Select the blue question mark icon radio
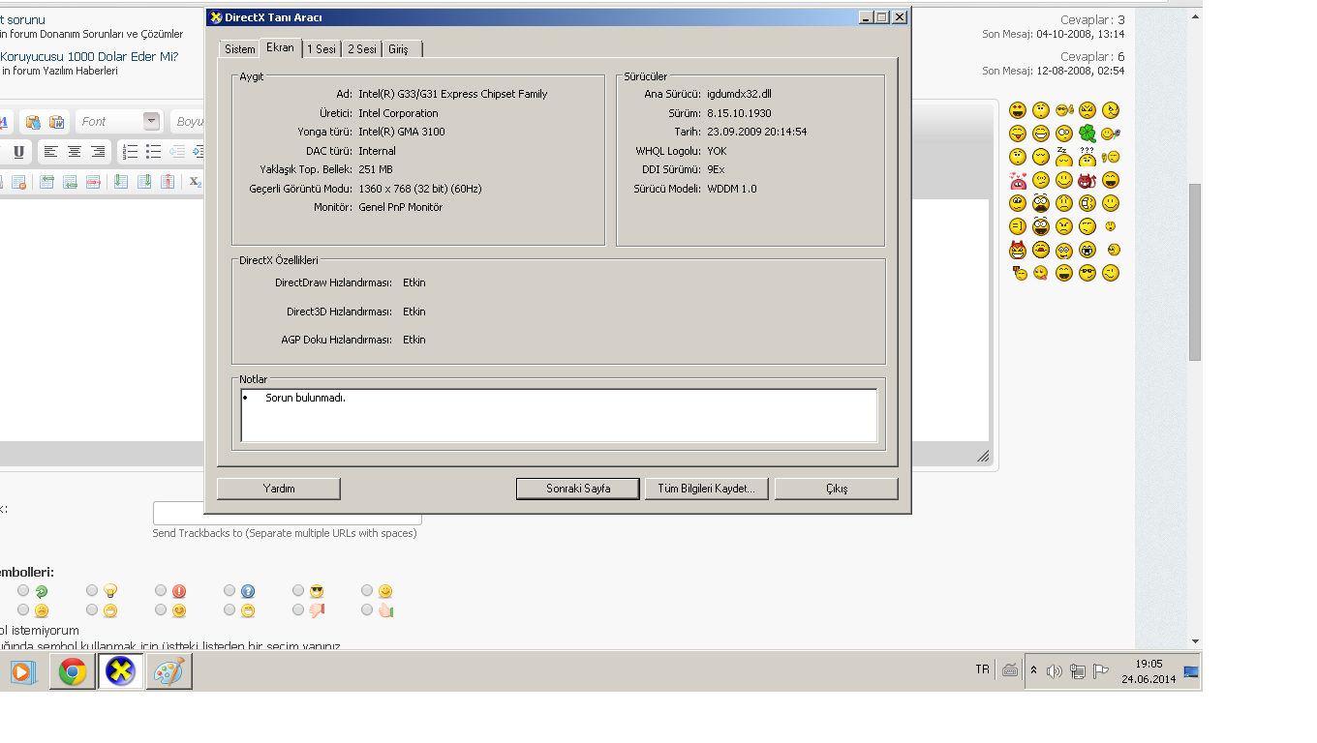The width and height of the screenshot is (1317, 743). (x=230, y=590)
